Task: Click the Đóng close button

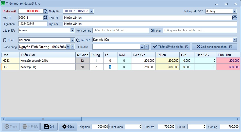Action: click(x=68, y=127)
